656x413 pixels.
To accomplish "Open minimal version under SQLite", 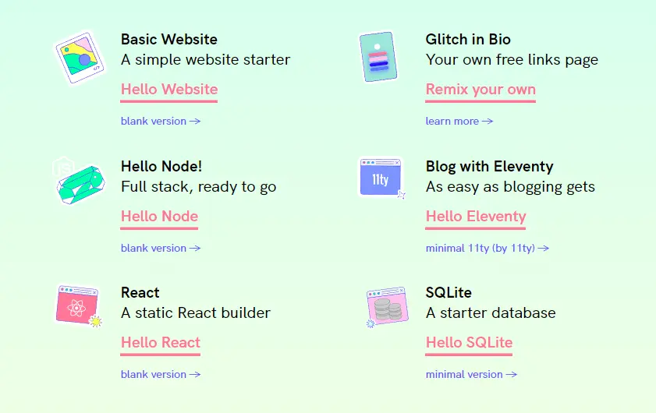I will [471, 374].
